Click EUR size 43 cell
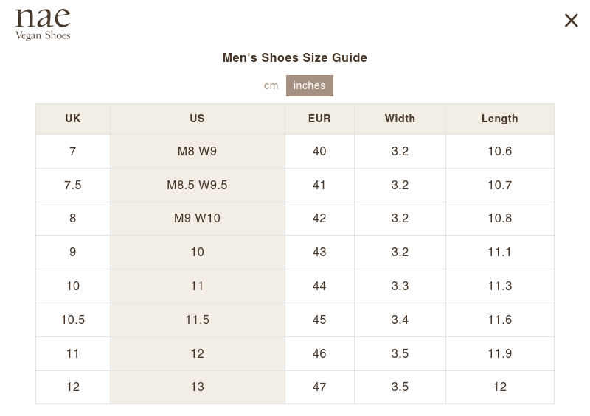The height and width of the screenshot is (416, 590). [x=319, y=252]
